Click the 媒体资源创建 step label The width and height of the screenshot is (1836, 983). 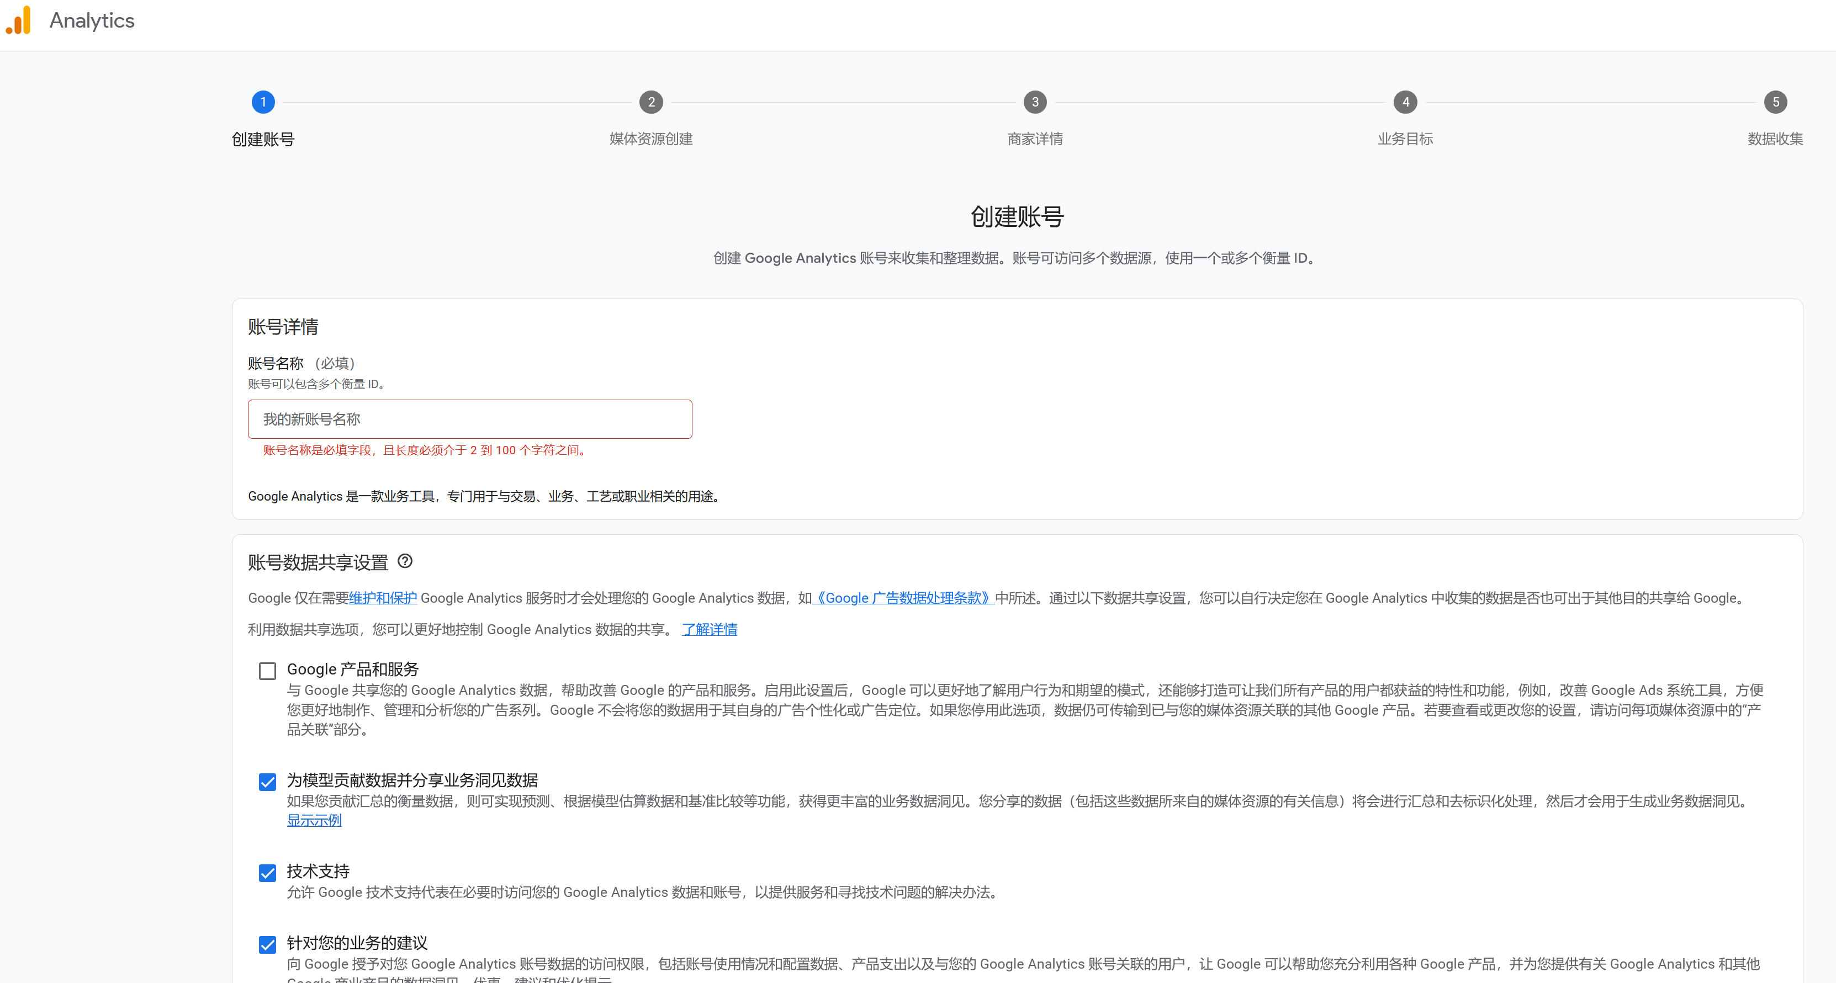coord(650,139)
